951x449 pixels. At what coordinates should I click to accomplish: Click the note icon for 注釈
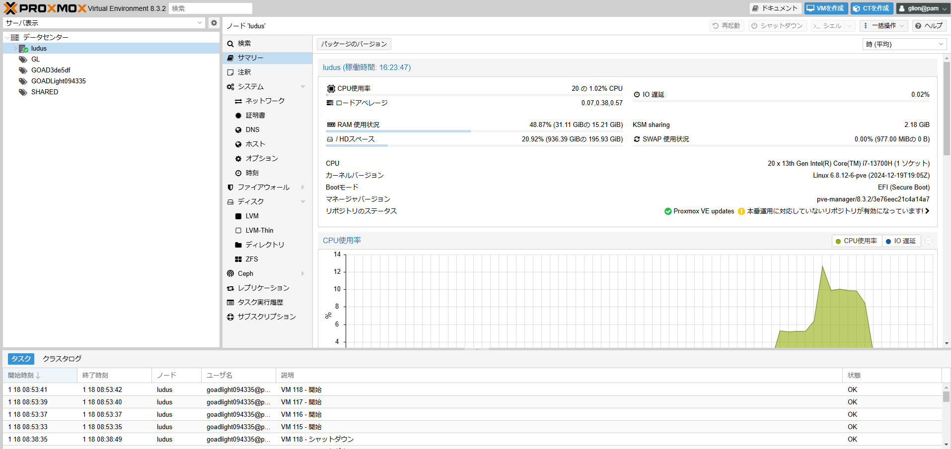[230, 72]
